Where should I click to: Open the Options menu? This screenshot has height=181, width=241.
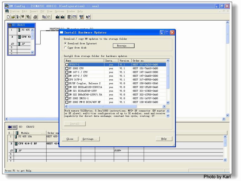[59, 11]
